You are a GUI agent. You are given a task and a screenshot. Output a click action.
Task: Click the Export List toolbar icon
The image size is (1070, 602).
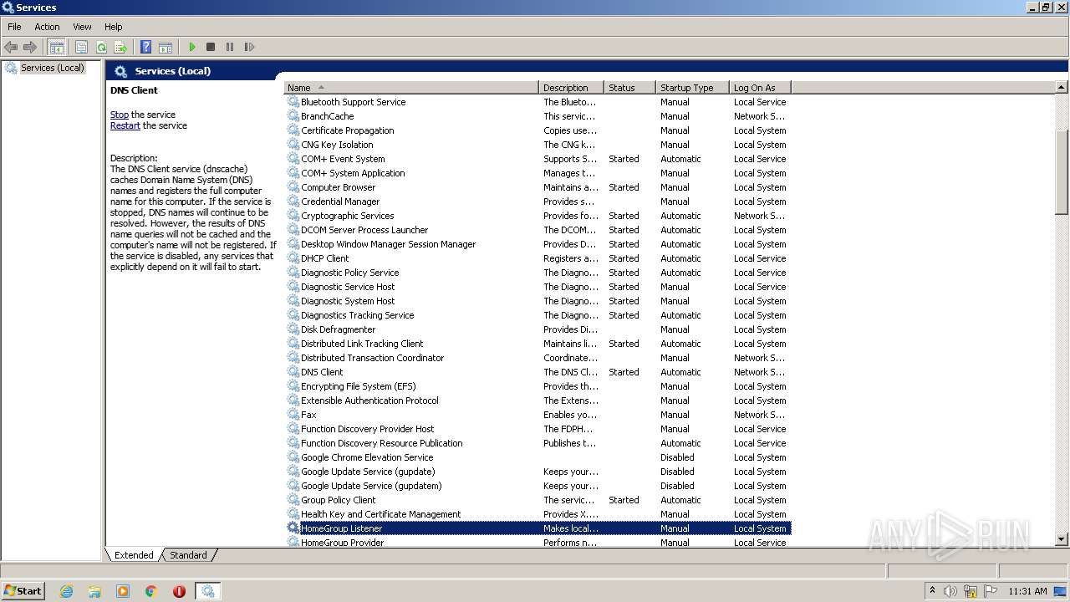[120, 47]
